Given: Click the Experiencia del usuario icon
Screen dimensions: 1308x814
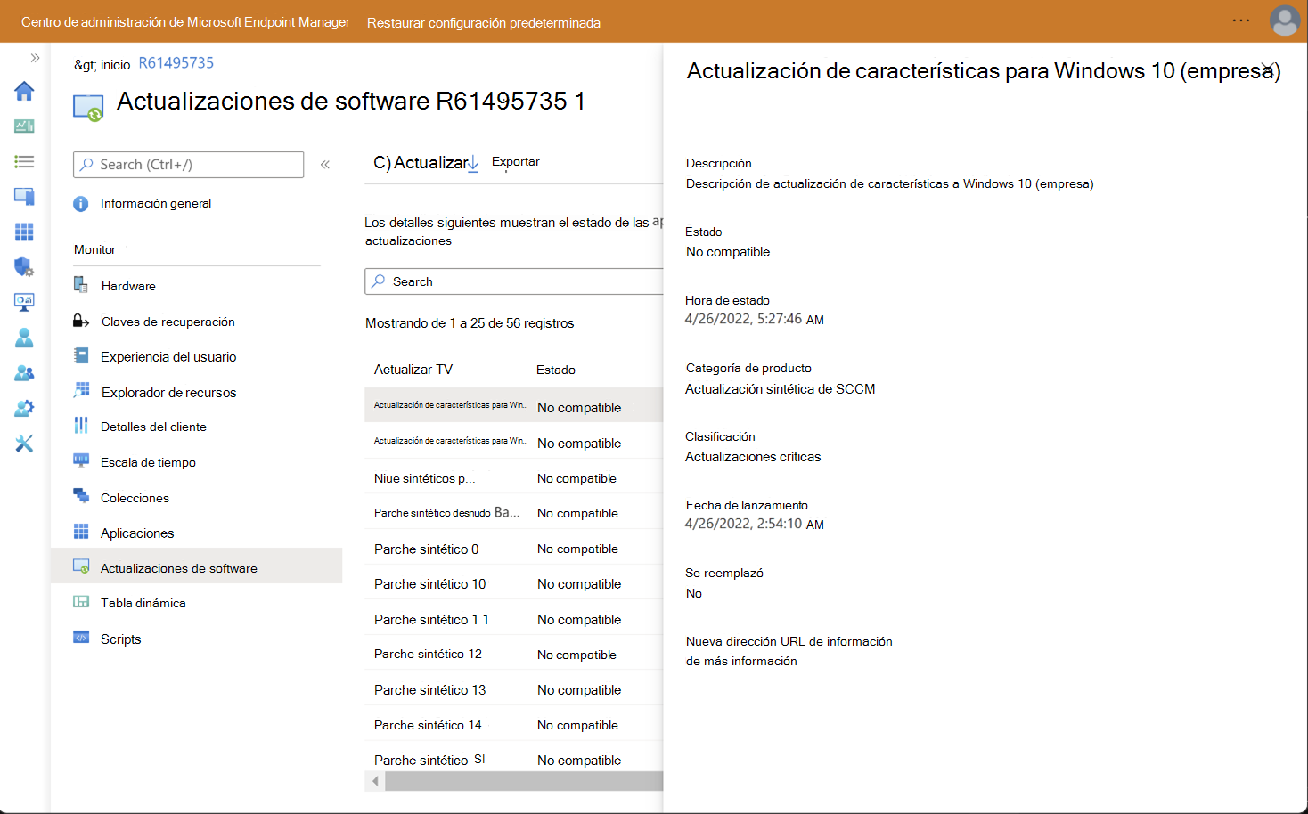Looking at the screenshot, I should (x=81, y=356).
